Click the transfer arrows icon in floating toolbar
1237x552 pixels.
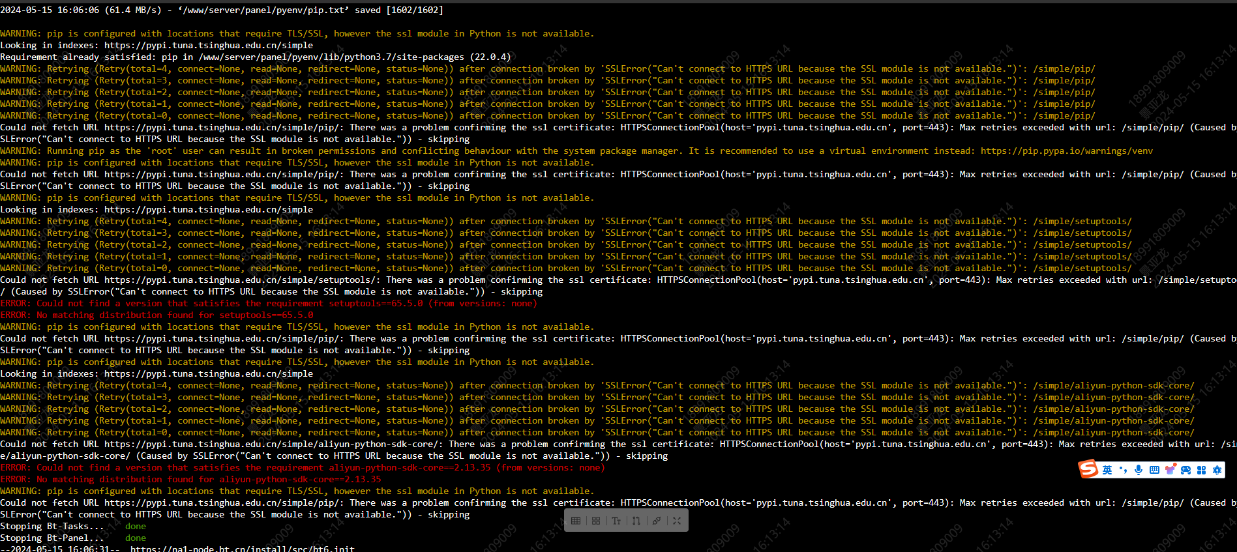[636, 521]
